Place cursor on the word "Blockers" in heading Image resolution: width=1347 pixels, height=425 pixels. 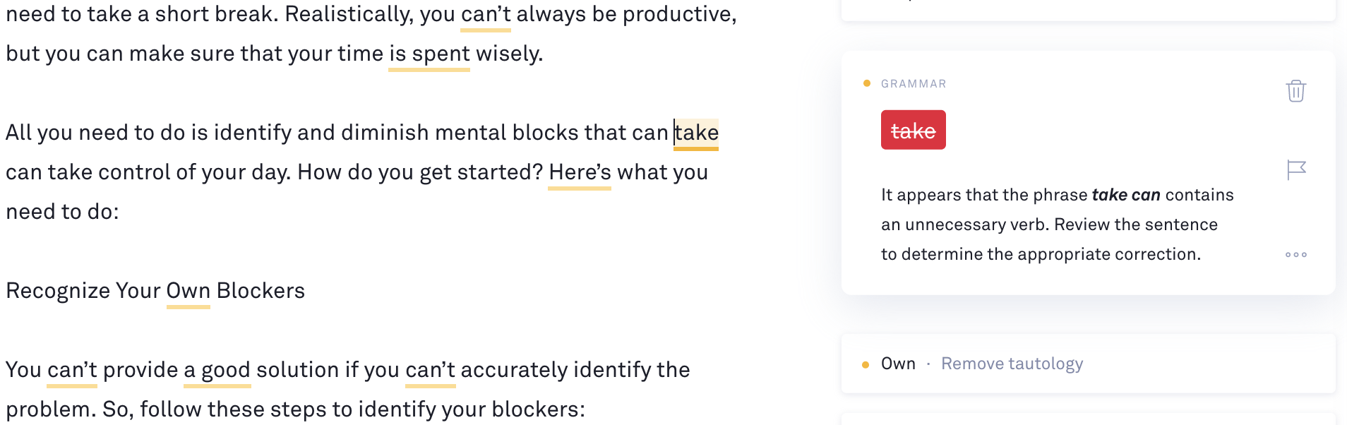(261, 291)
